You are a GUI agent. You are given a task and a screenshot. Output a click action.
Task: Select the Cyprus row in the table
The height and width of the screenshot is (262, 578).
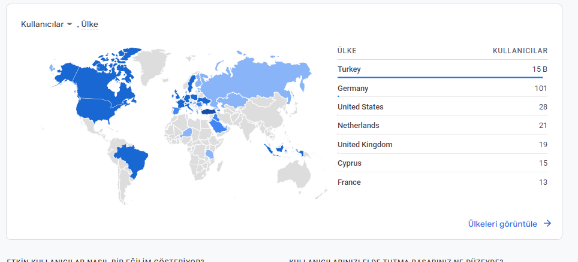pyautogui.click(x=442, y=163)
